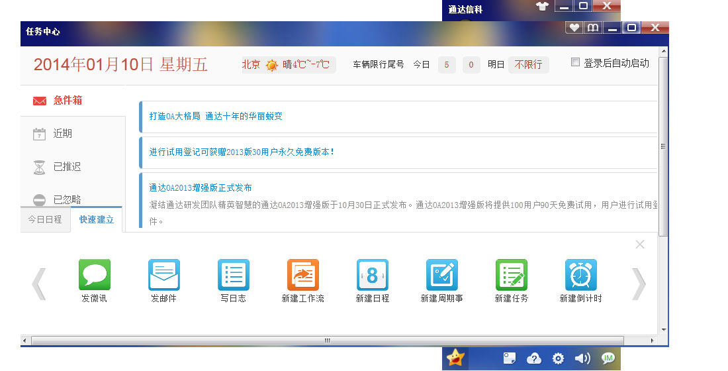Select 近期 in the left sidebar
Screen dimensions: 728x371
(x=62, y=134)
